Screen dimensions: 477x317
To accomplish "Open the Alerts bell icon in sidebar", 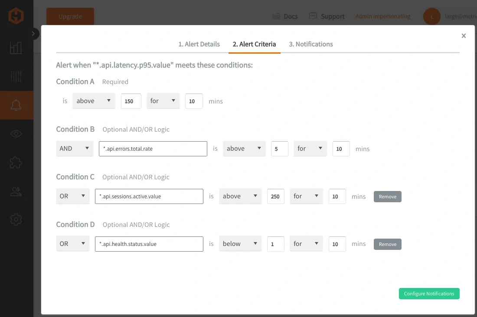I will point(16,105).
